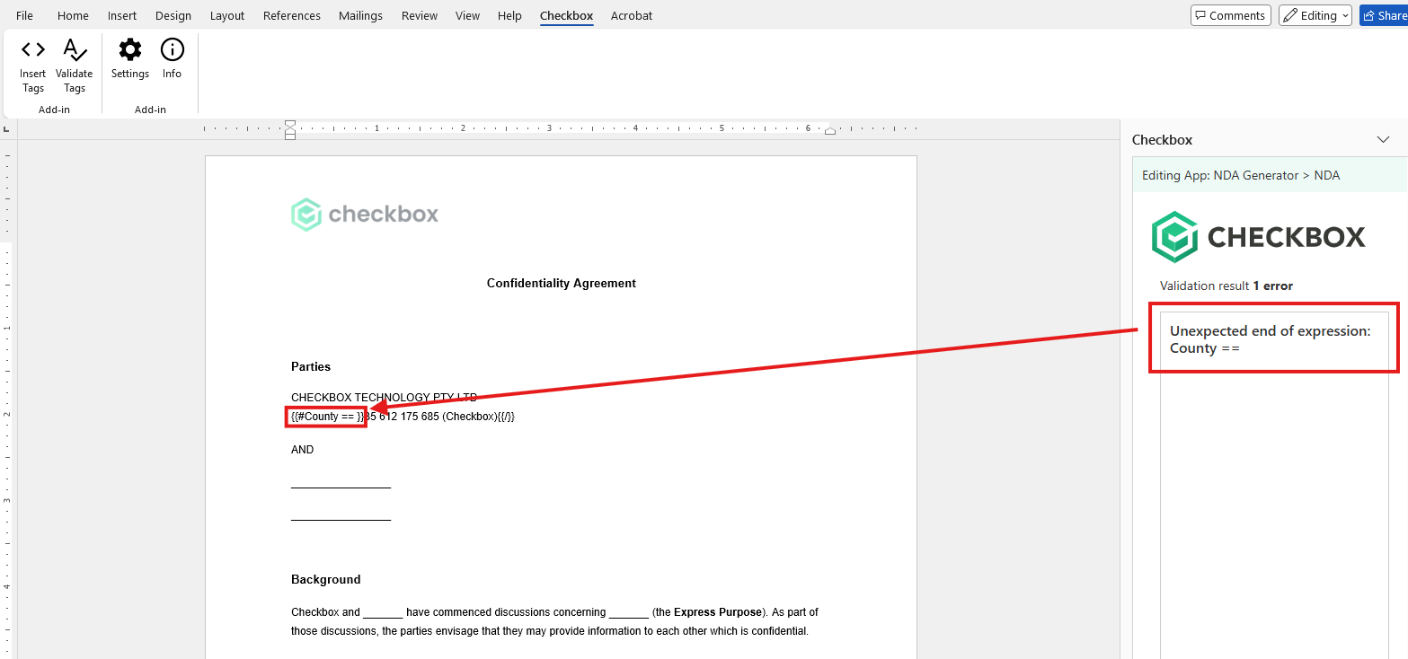Click the CHECKBOX logo in the task pane
The image size is (1408, 659).
[1259, 237]
